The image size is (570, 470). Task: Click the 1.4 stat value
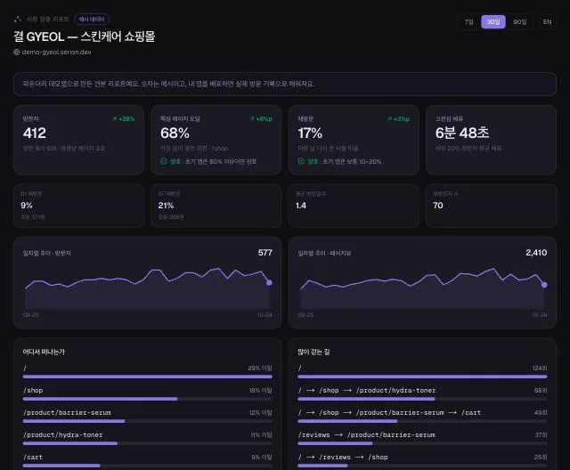301,206
